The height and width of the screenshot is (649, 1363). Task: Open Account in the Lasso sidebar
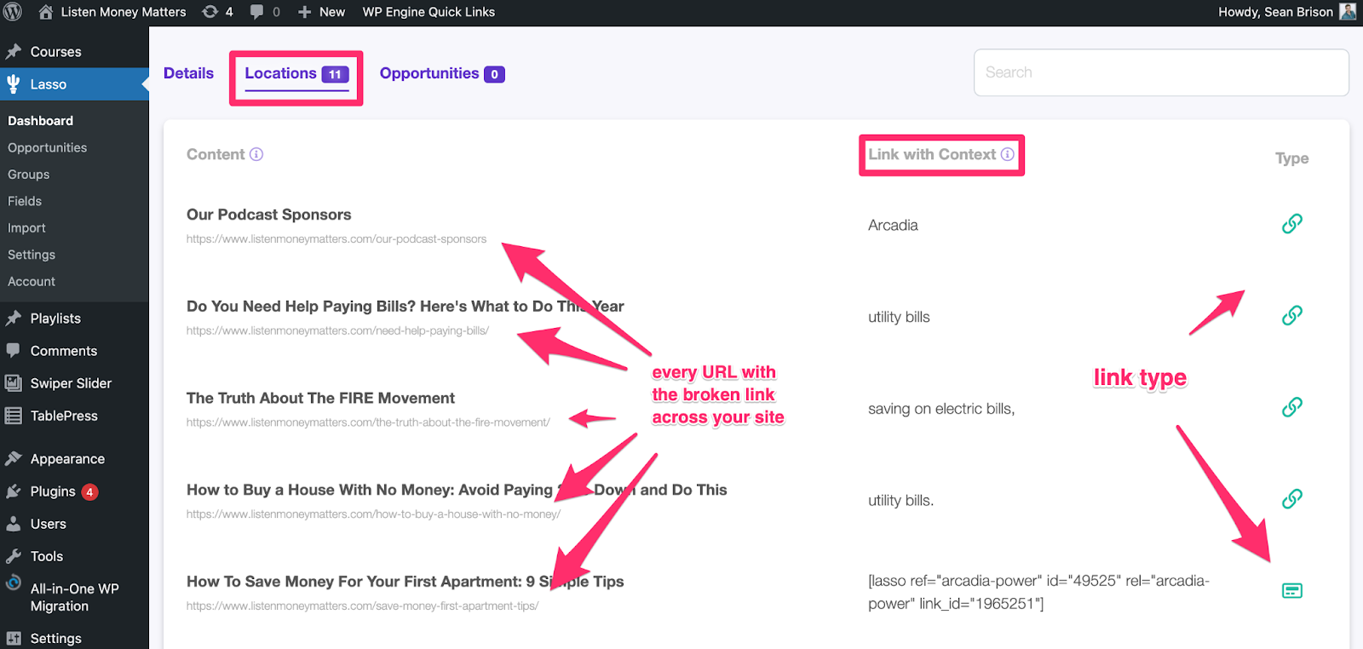click(32, 282)
